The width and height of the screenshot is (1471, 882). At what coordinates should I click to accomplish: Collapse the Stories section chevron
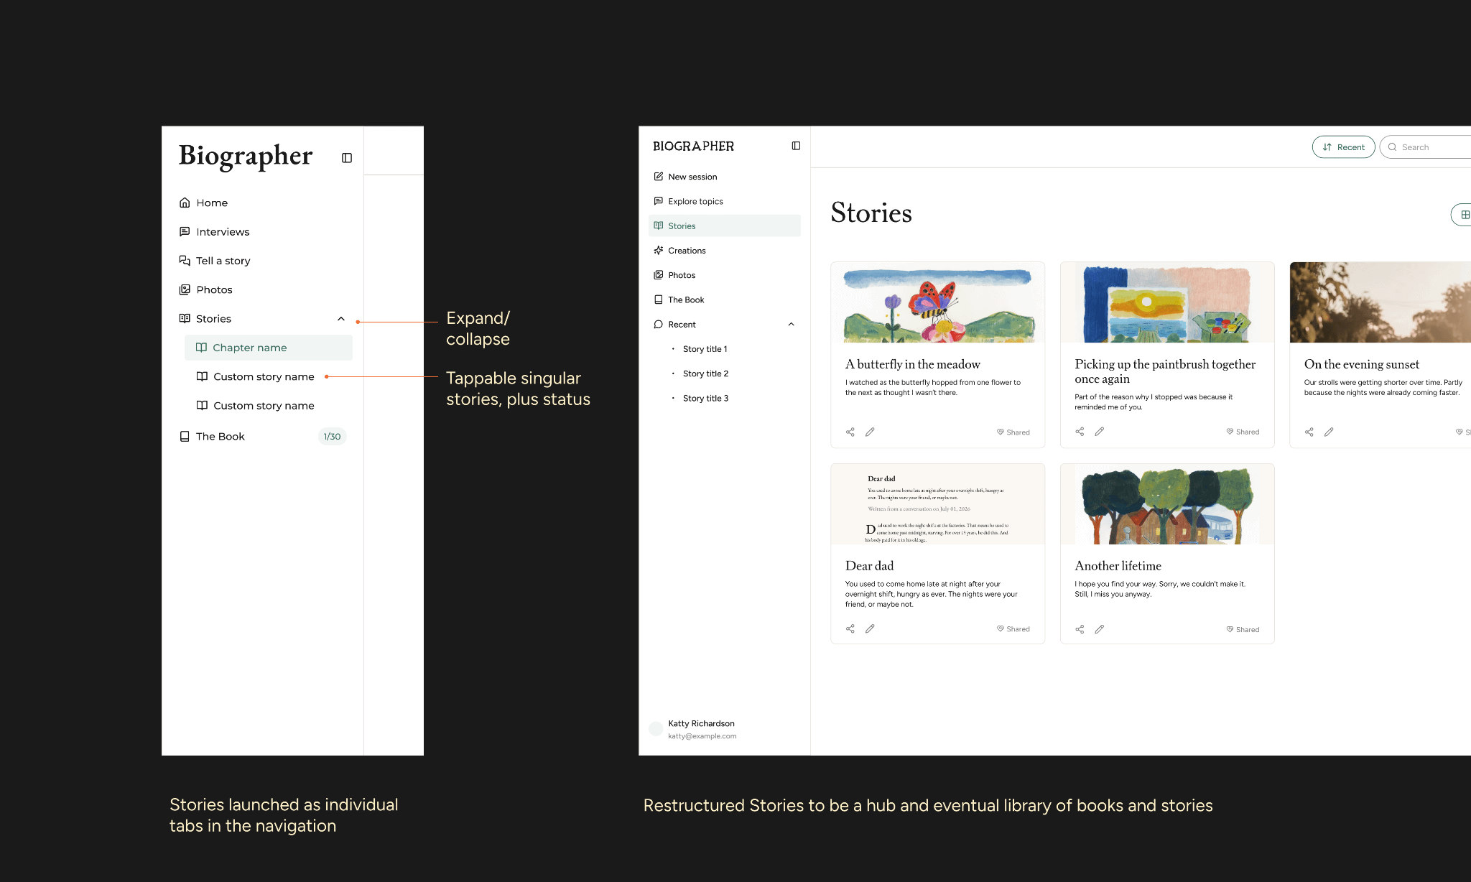coord(341,319)
